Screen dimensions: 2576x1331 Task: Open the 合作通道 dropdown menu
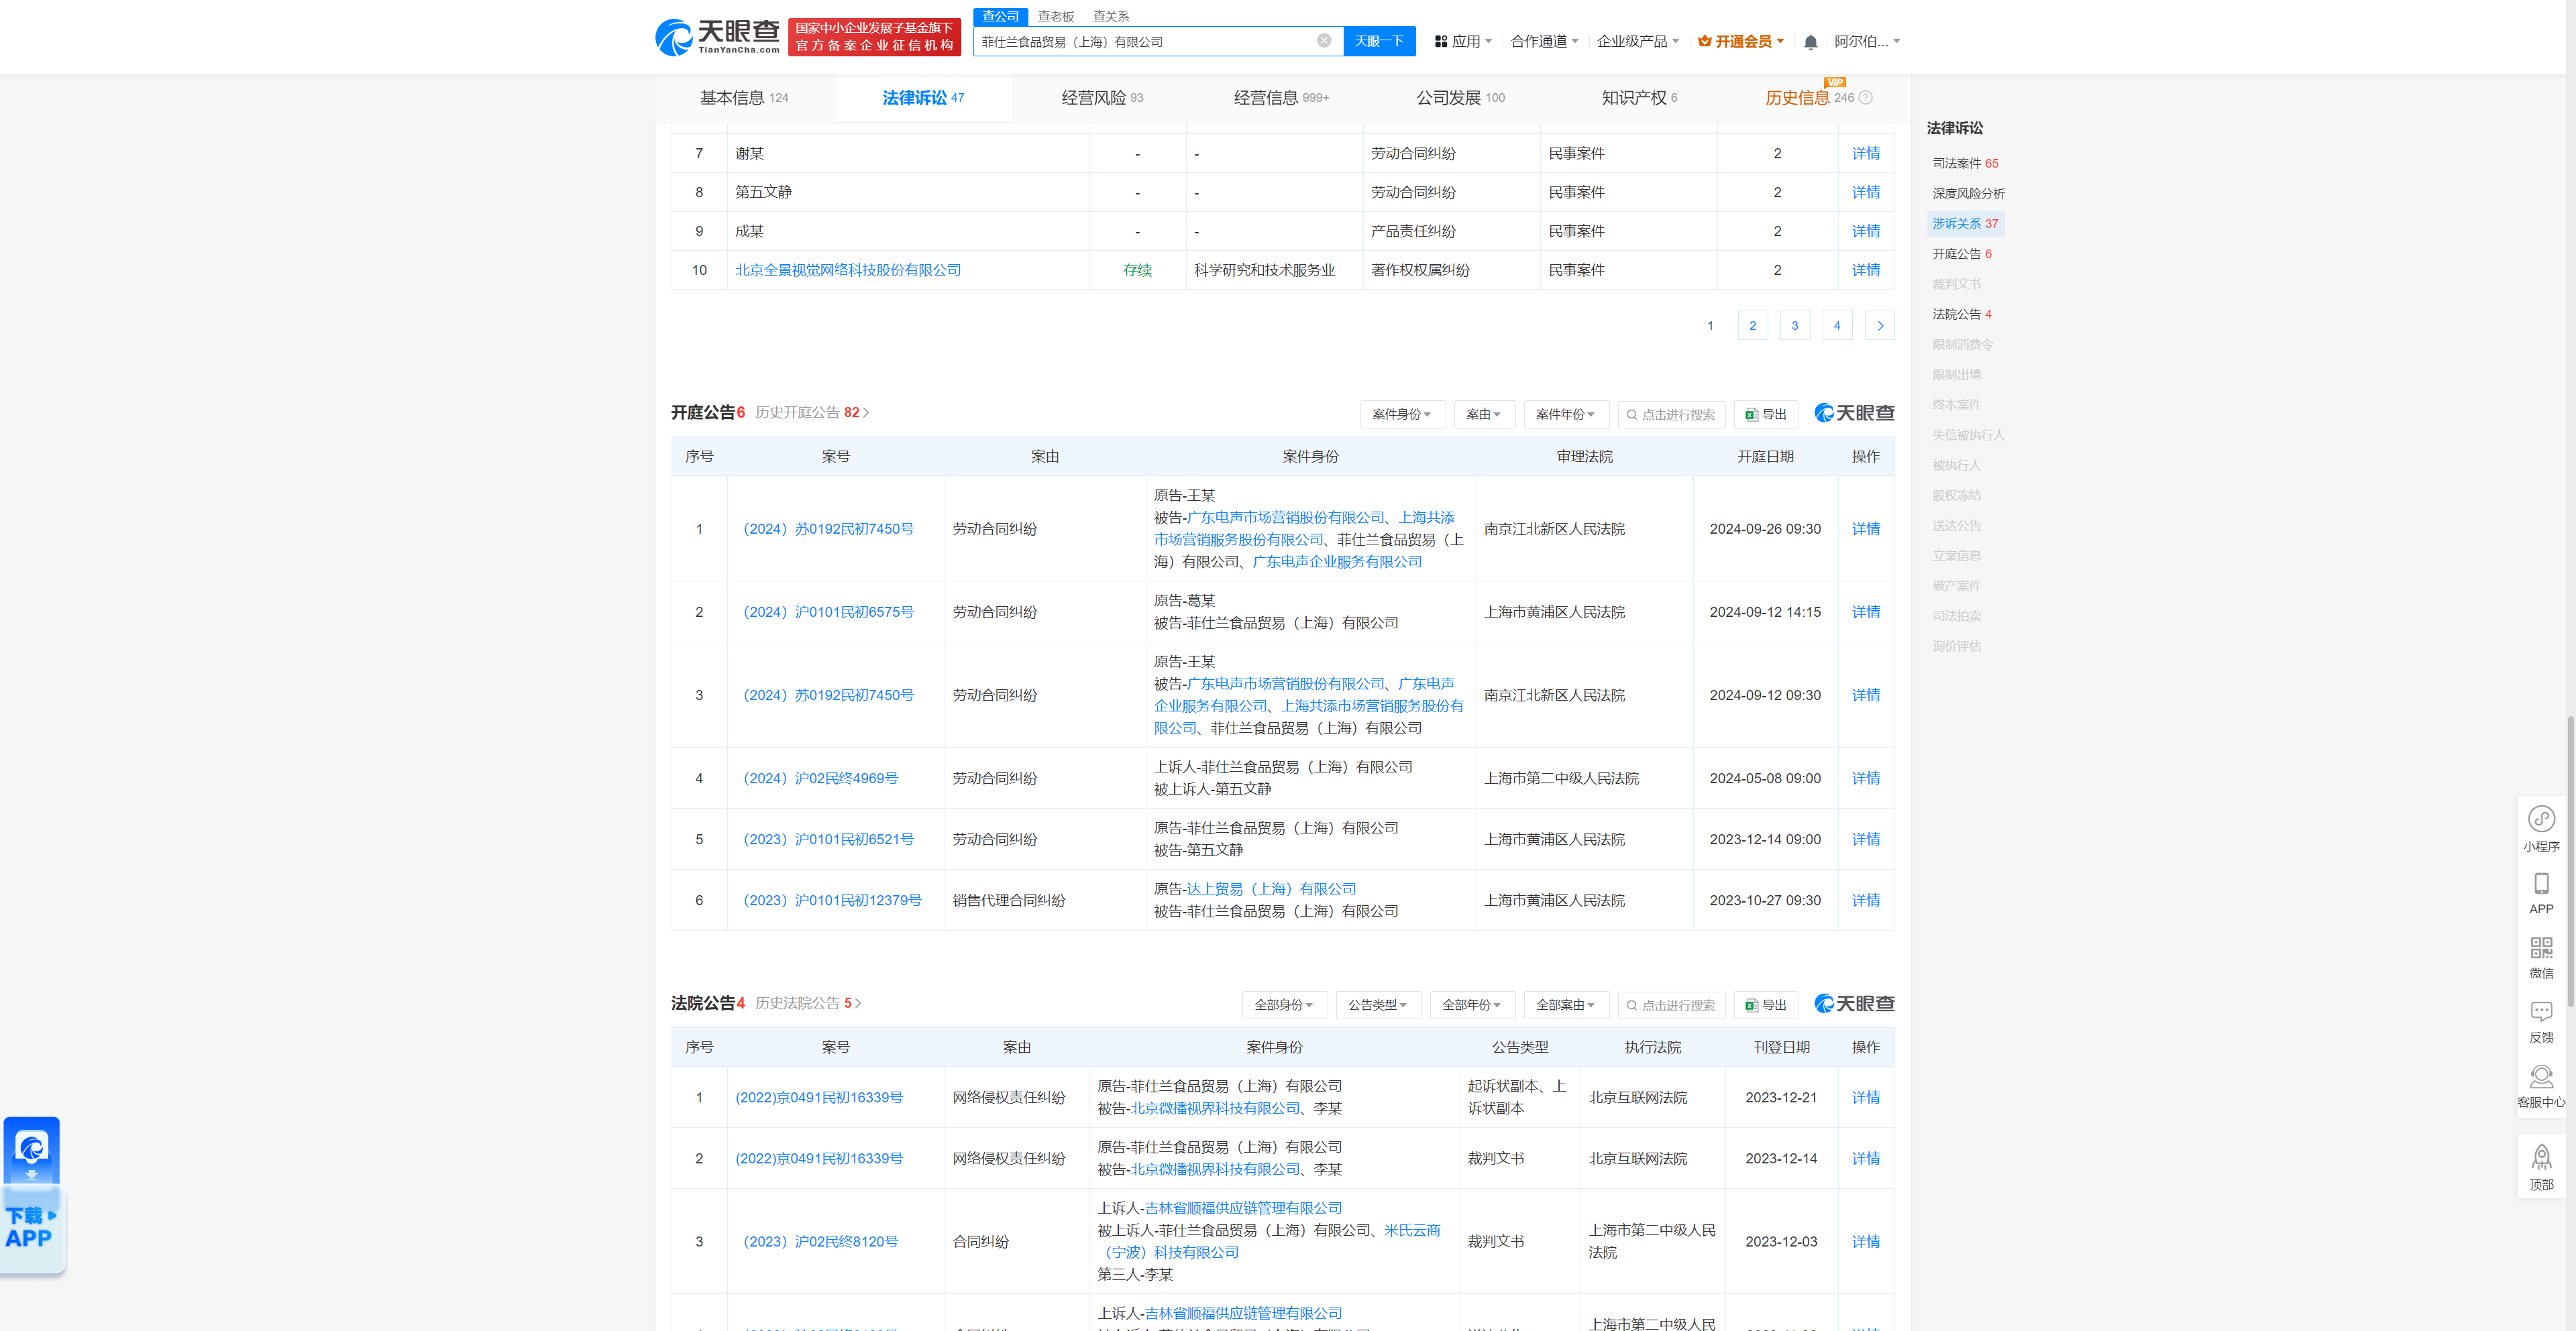click(1545, 42)
